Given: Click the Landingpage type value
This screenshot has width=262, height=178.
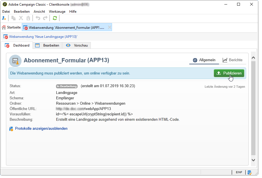Looking at the screenshot, I should coord(67,93).
